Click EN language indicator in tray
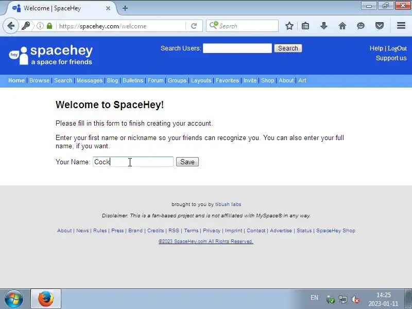Screen dimensions: 412x309 tap(314, 298)
